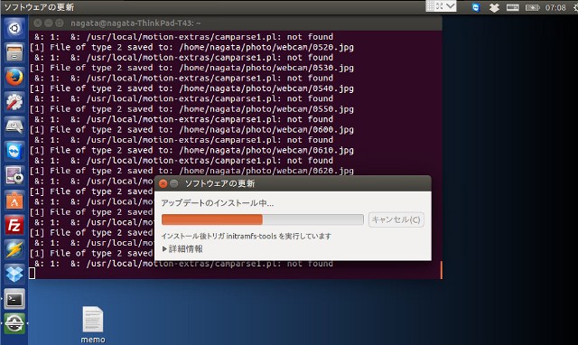578x345 pixels.
Task: Maximize the terminal window
Action: click(60, 23)
